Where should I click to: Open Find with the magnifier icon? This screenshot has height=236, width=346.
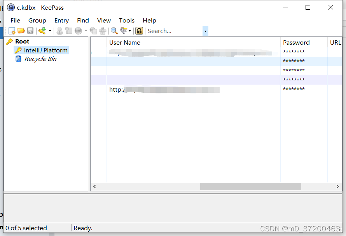114,31
